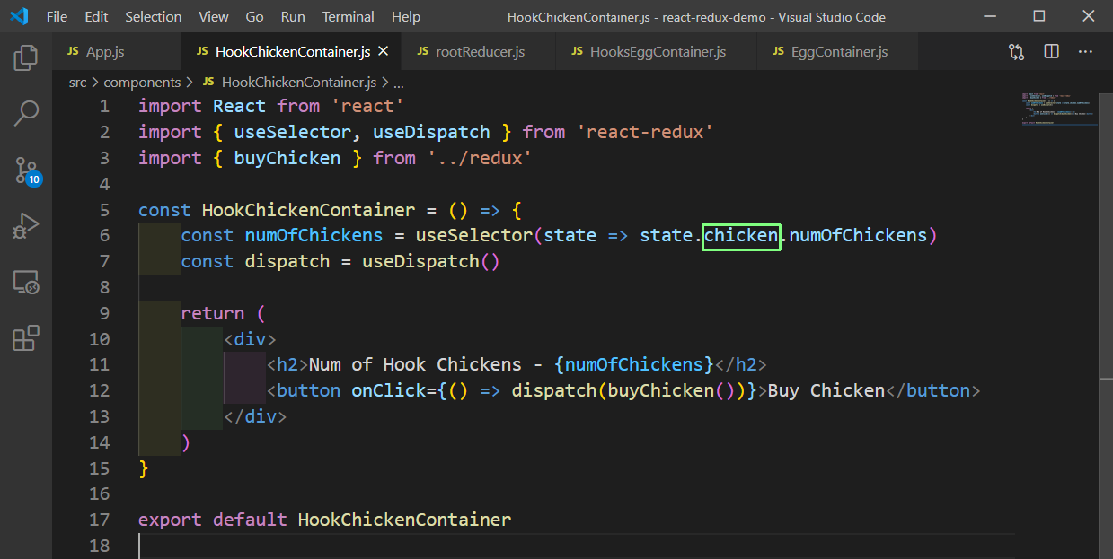Switch to the rootReducer.js tab
Image resolution: width=1113 pixels, height=559 pixels.
tap(479, 52)
